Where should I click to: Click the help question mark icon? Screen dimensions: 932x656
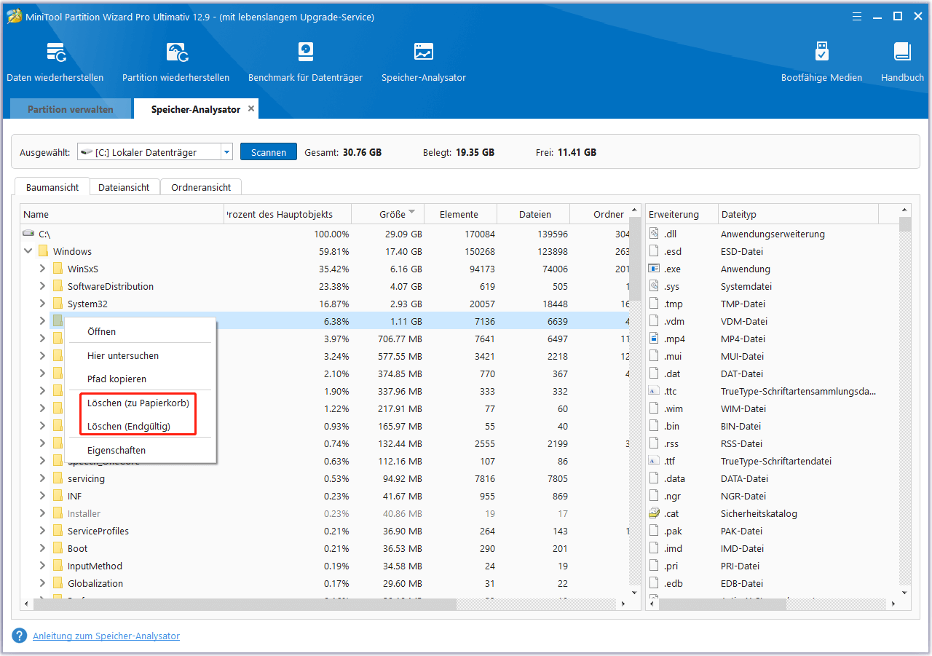tap(20, 636)
